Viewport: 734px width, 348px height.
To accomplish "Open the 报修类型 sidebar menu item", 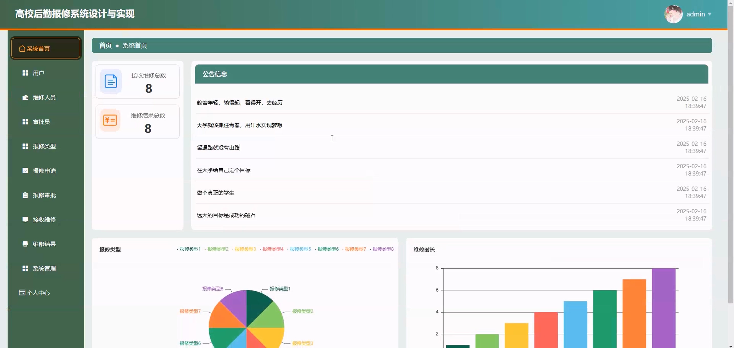I will coord(44,146).
